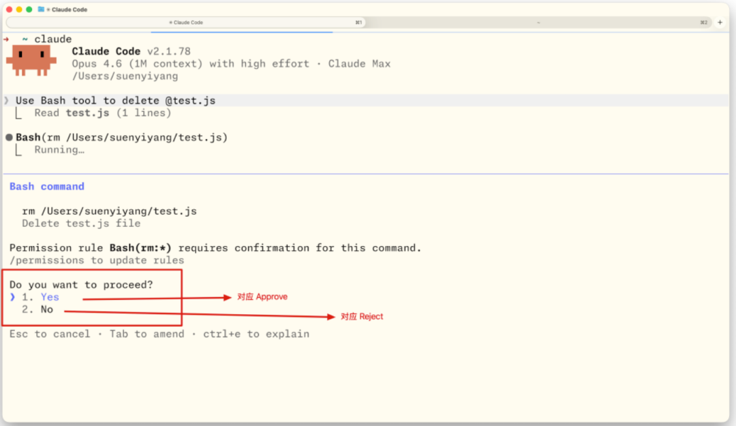Choose the 'No' option to reject
This screenshot has width=736, height=426.
[x=46, y=309]
